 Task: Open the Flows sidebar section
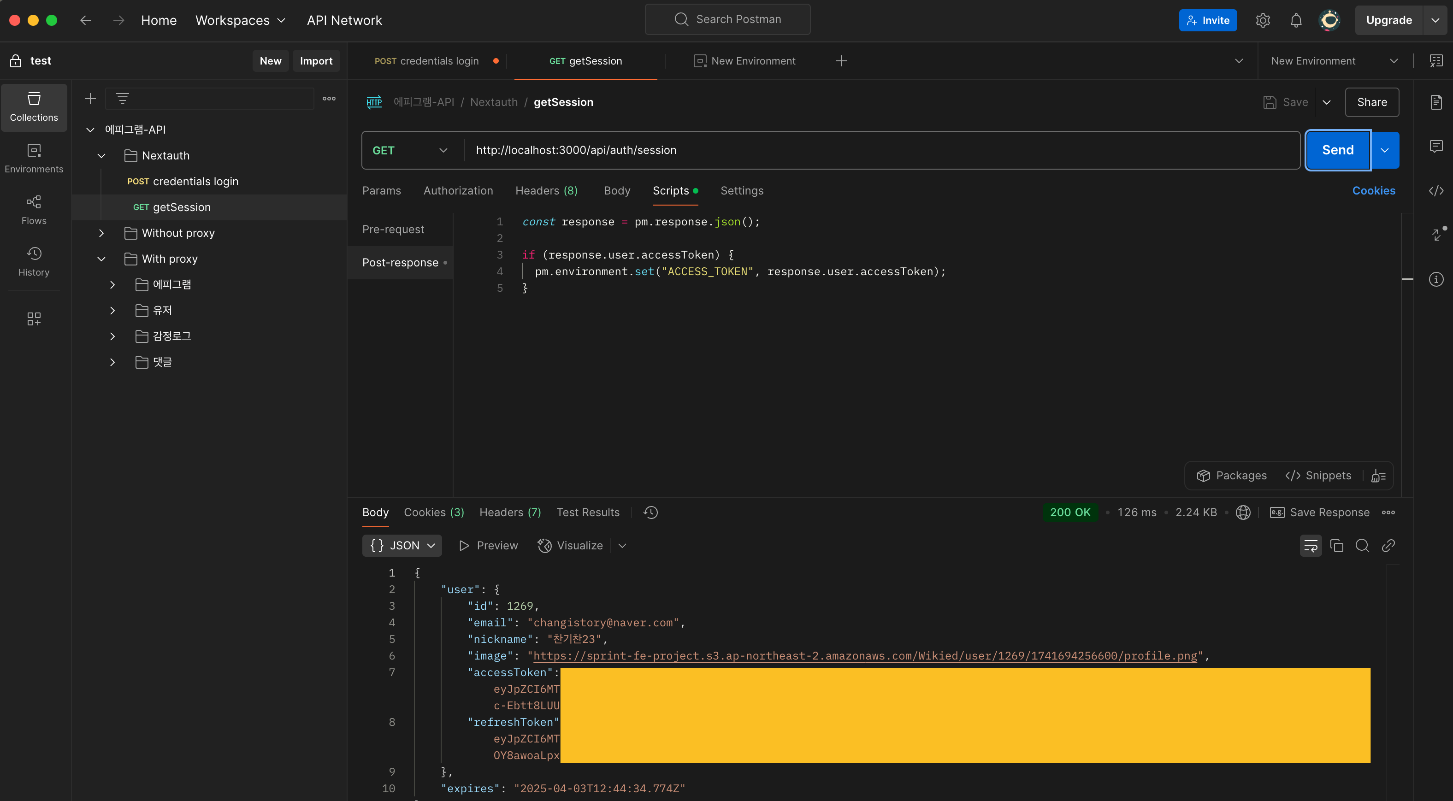pos(34,210)
